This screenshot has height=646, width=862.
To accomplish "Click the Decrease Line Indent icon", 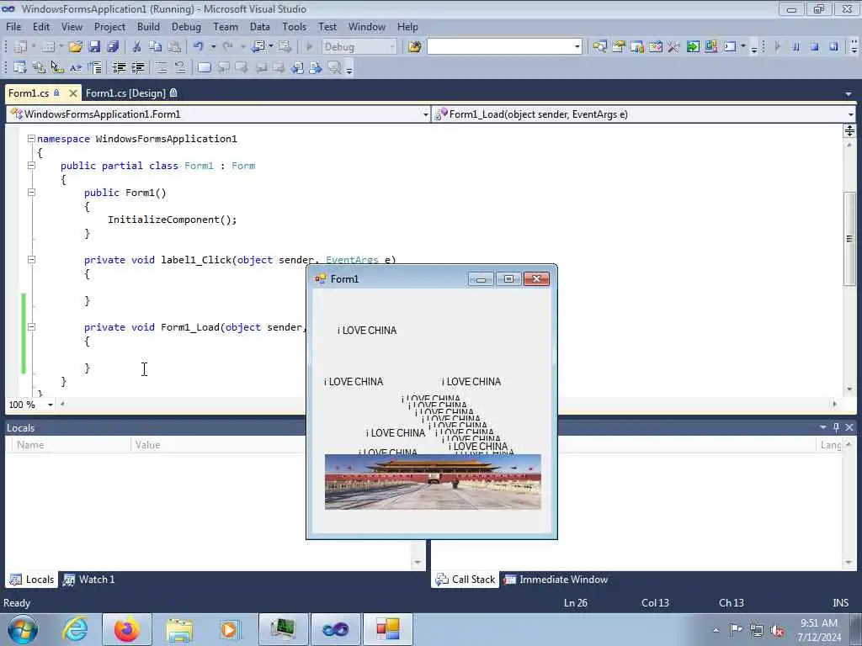I will tap(119, 67).
